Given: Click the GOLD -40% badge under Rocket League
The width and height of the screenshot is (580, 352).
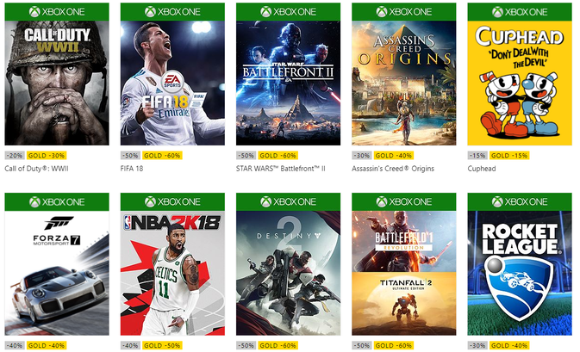Looking at the screenshot, I should pos(509,346).
